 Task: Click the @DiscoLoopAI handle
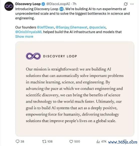pos(58,4)
